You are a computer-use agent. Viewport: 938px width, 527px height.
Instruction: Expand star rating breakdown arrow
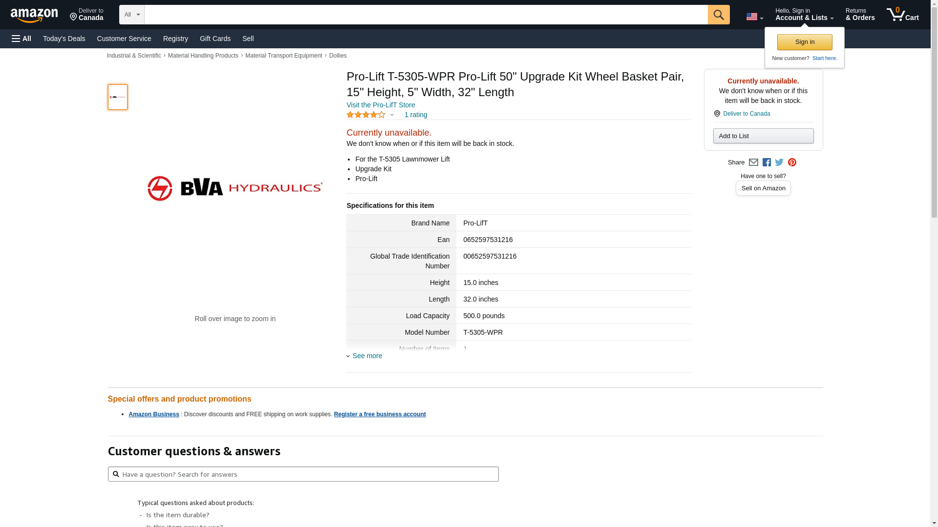pyautogui.click(x=392, y=115)
